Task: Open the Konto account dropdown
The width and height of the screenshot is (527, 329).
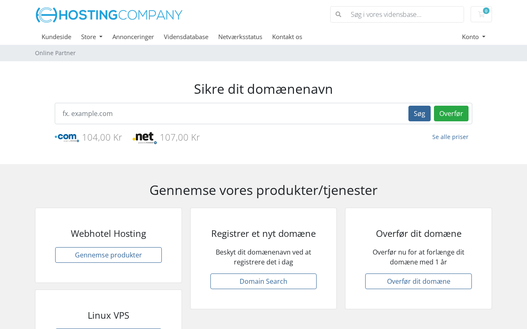Action: pyautogui.click(x=473, y=37)
